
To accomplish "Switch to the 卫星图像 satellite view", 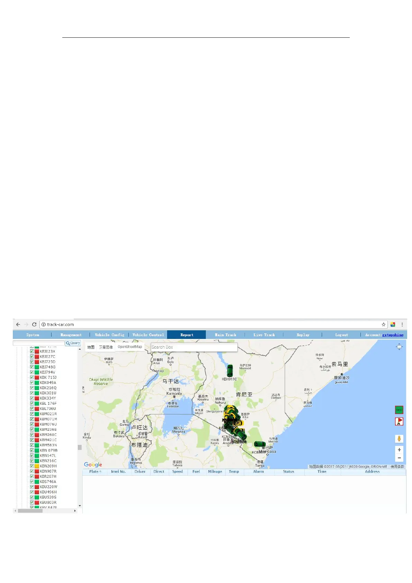I will (x=106, y=347).
